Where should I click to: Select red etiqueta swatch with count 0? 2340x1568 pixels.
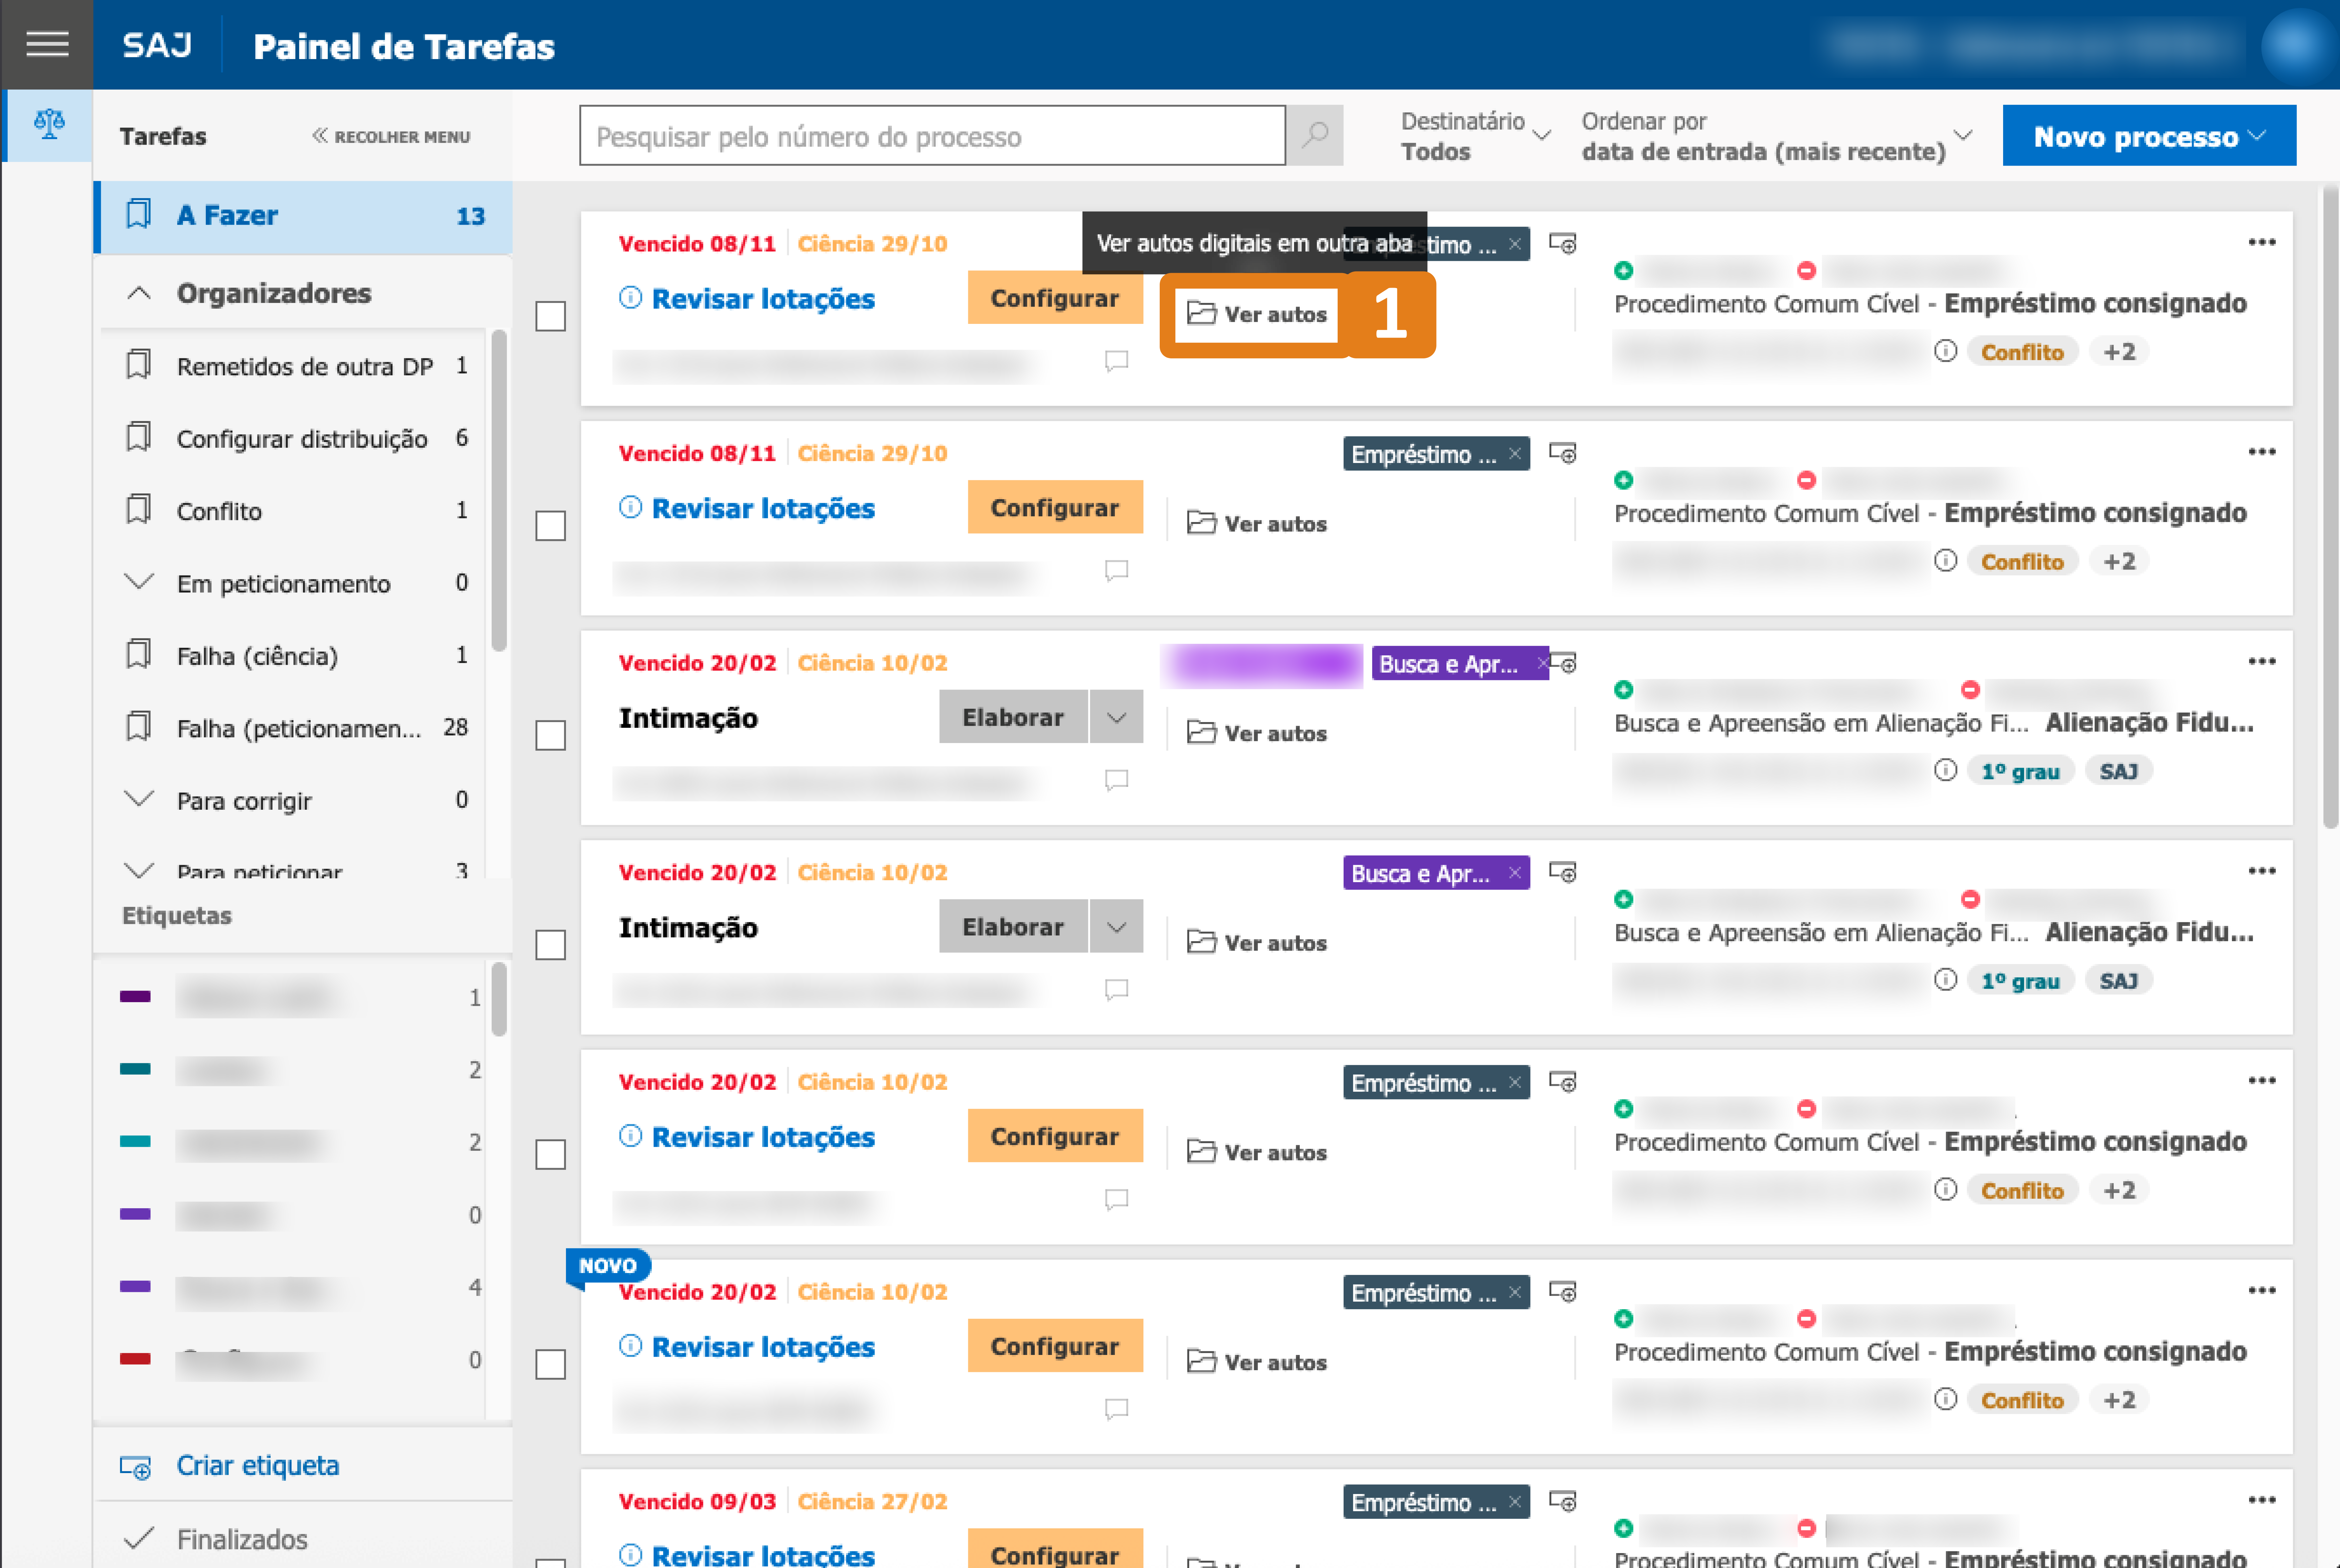point(135,1359)
